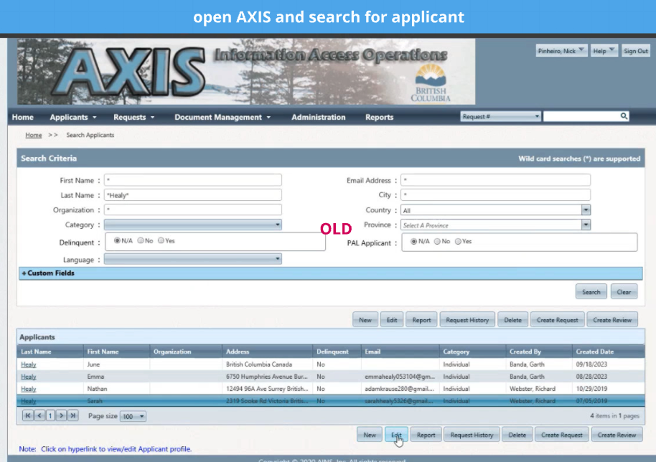Click the Clear button
Screen dimensions: 656x462
pos(624,292)
